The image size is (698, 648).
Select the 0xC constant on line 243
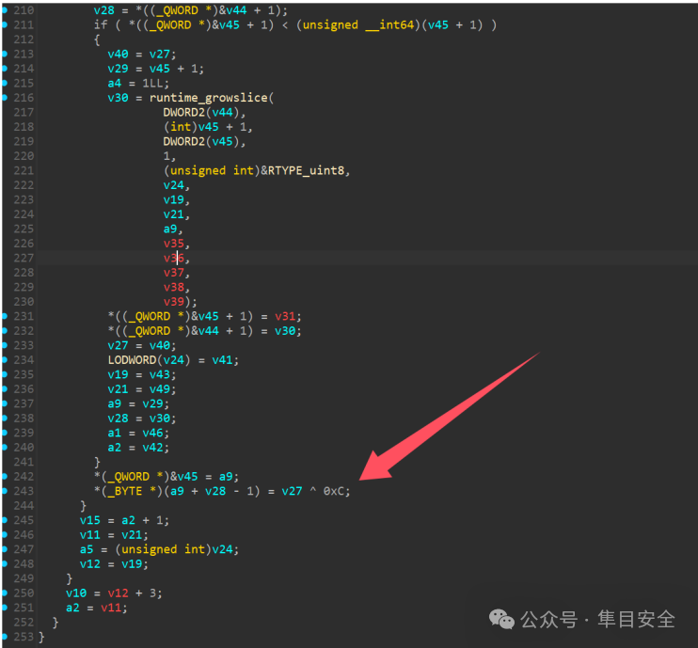point(333,491)
